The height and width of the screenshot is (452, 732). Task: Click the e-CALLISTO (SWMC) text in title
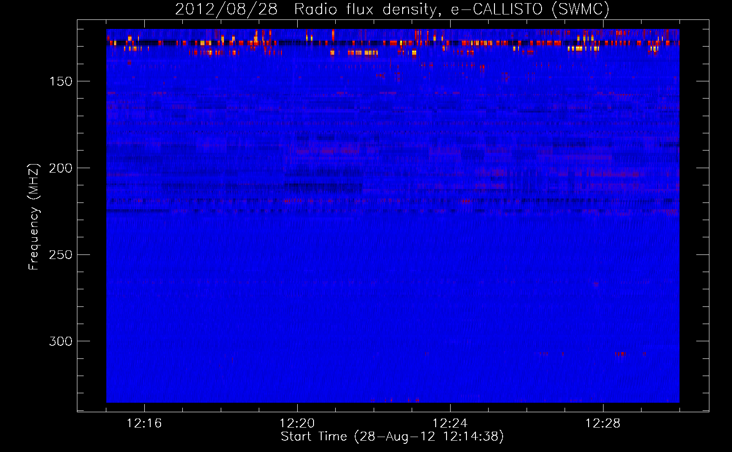pyautogui.click(x=530, y=9)
